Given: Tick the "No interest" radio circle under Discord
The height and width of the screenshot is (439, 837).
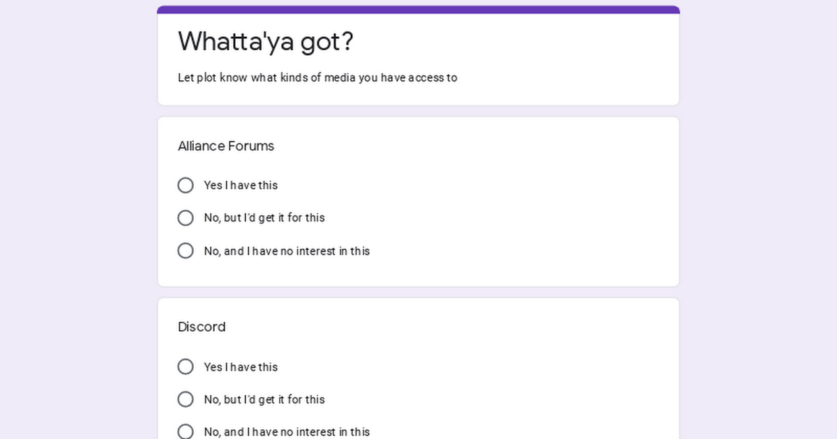Looking at the screenshot, I should click(186, 431).
